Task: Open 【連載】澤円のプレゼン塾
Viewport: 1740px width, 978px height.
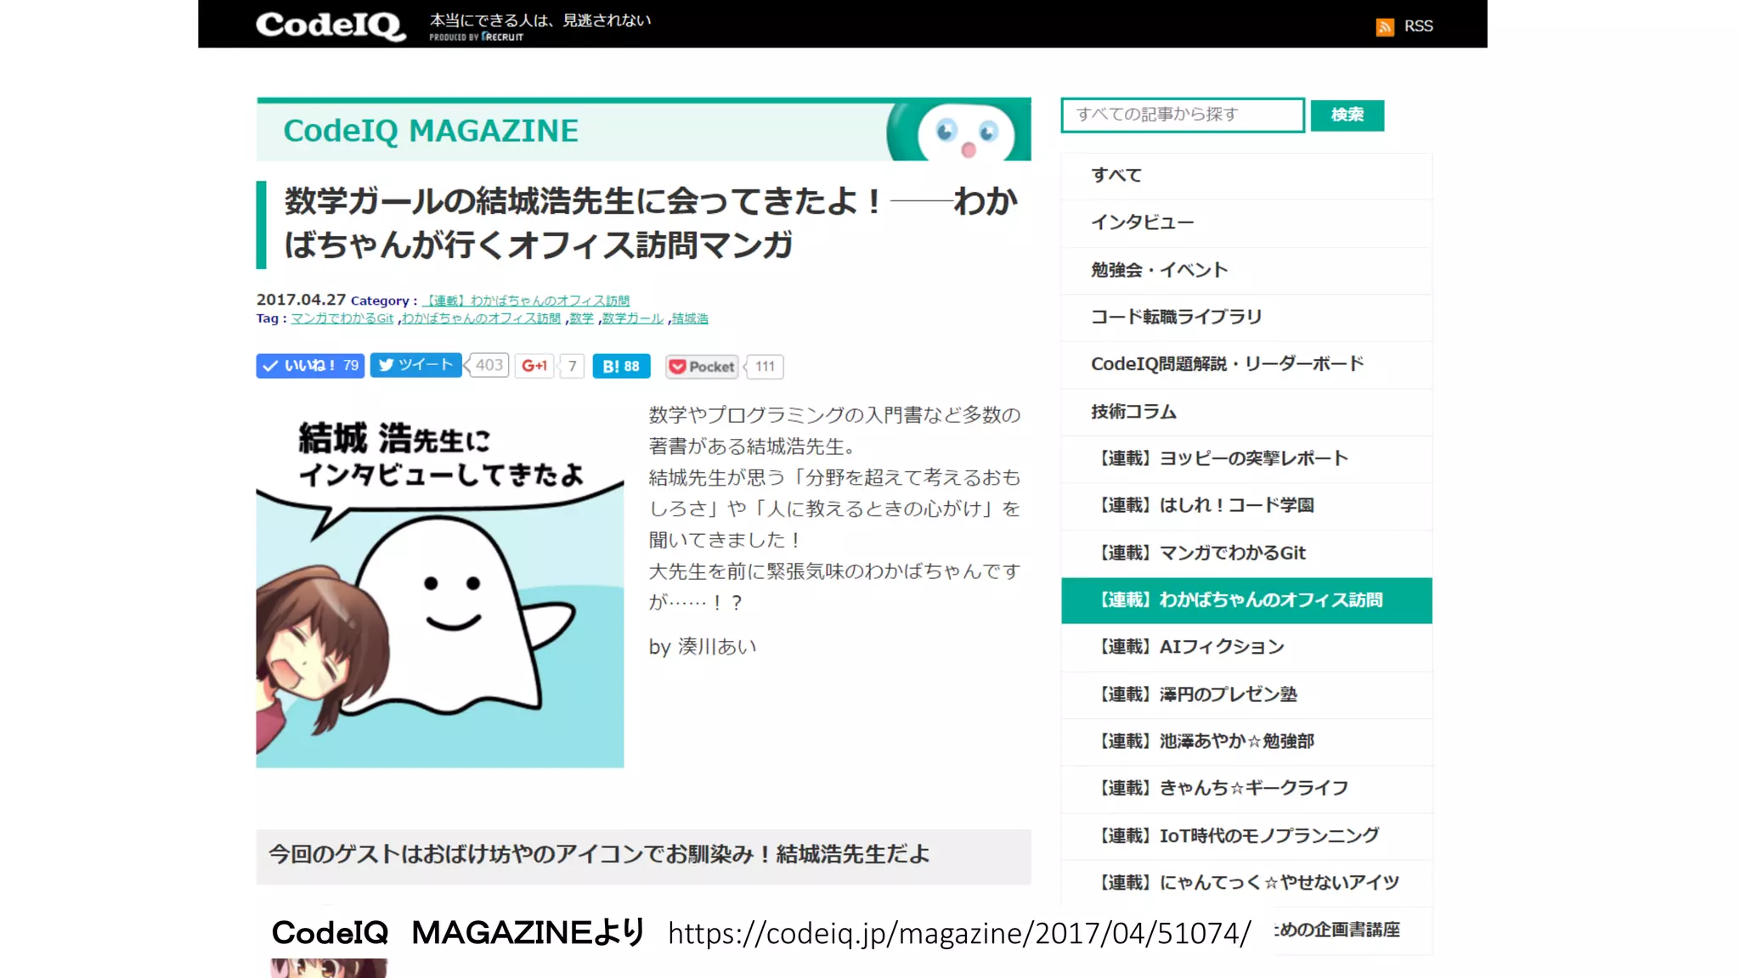Action: coord(1246,694)
